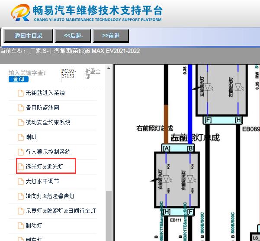
Task: Focus the keyword search input field
Action: coord(27,73)
